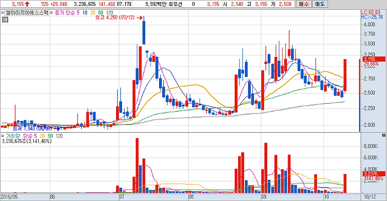
Task: Click the 8,000K volume axis label
Action: tap(371, 146)
